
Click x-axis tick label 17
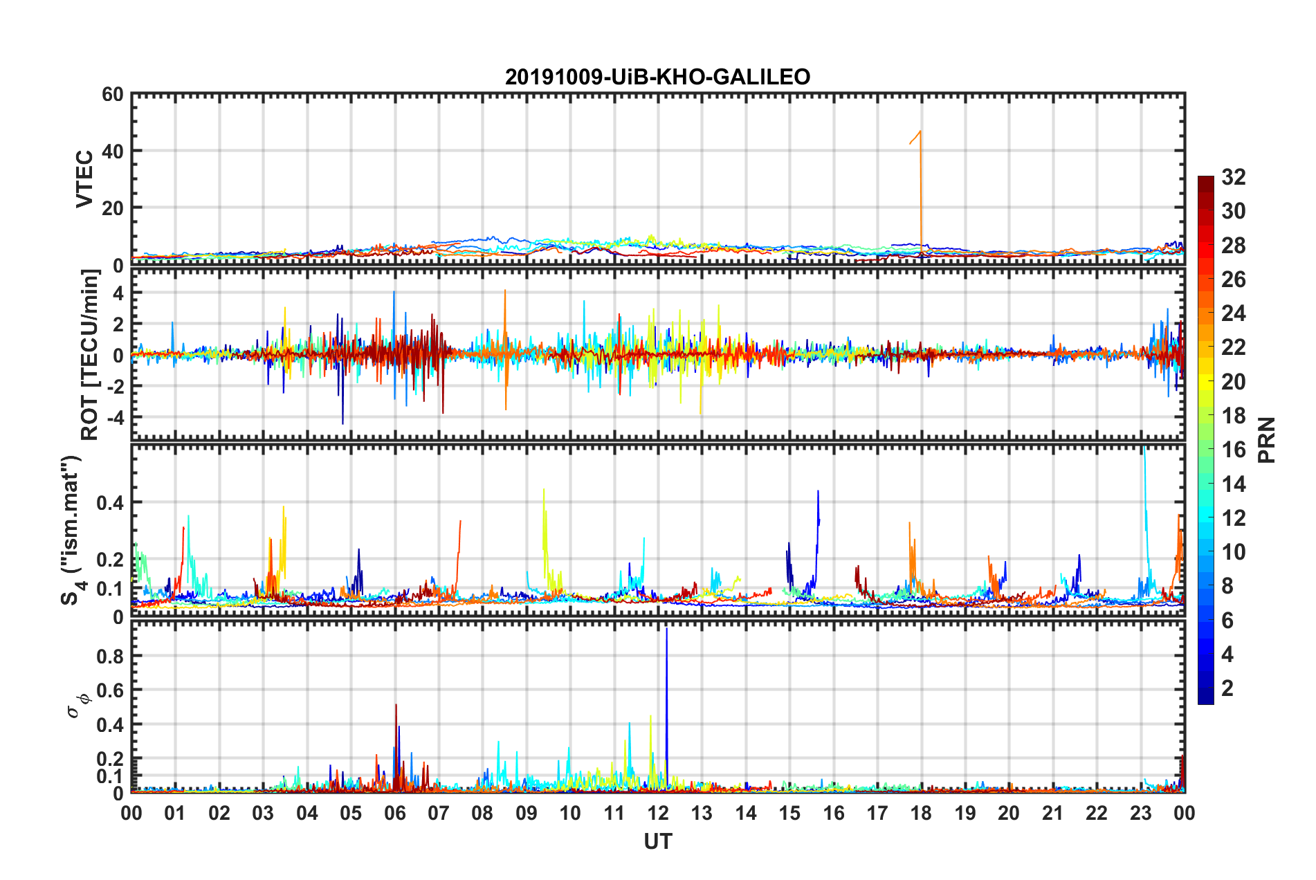pyautogui.click(x=877, y=813)
